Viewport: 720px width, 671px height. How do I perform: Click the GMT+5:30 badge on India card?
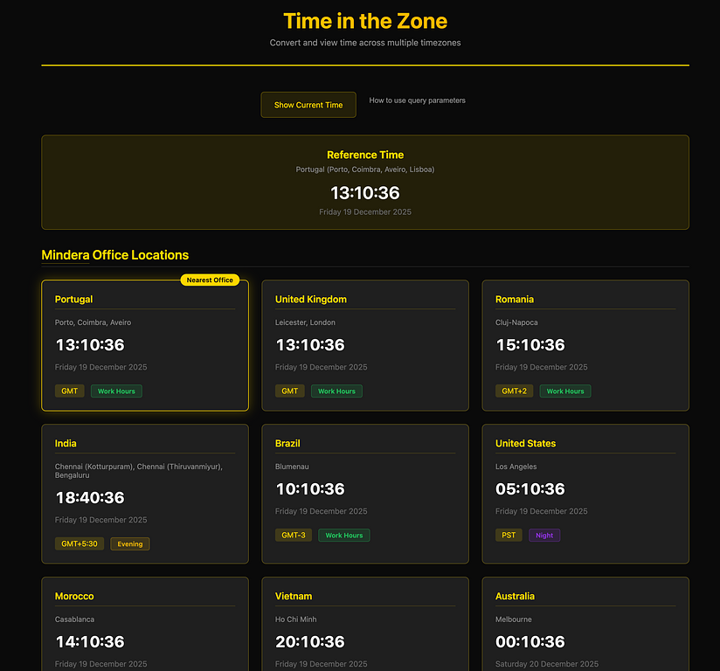pyautogui.click(x=80, y=544)
